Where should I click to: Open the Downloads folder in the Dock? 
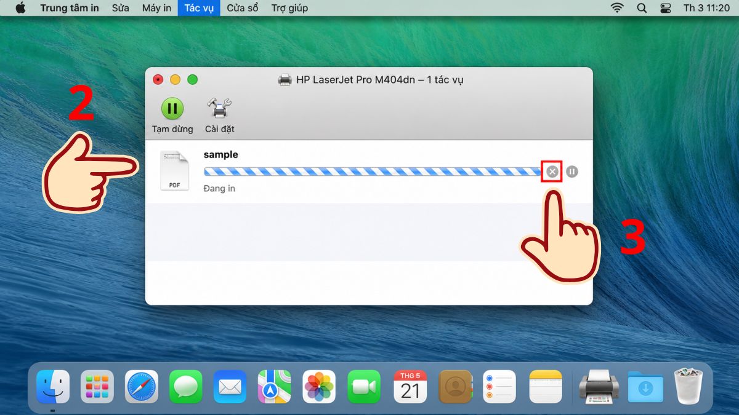[646, 387]
